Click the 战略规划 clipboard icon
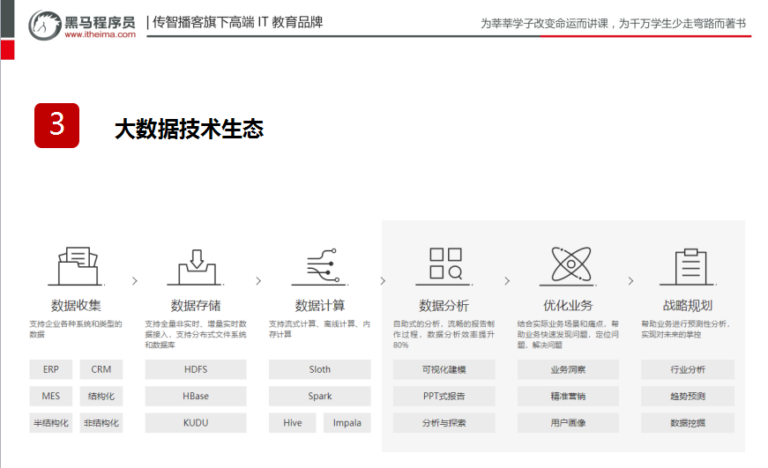Screen dimensions: 768x468 (687, 265)
